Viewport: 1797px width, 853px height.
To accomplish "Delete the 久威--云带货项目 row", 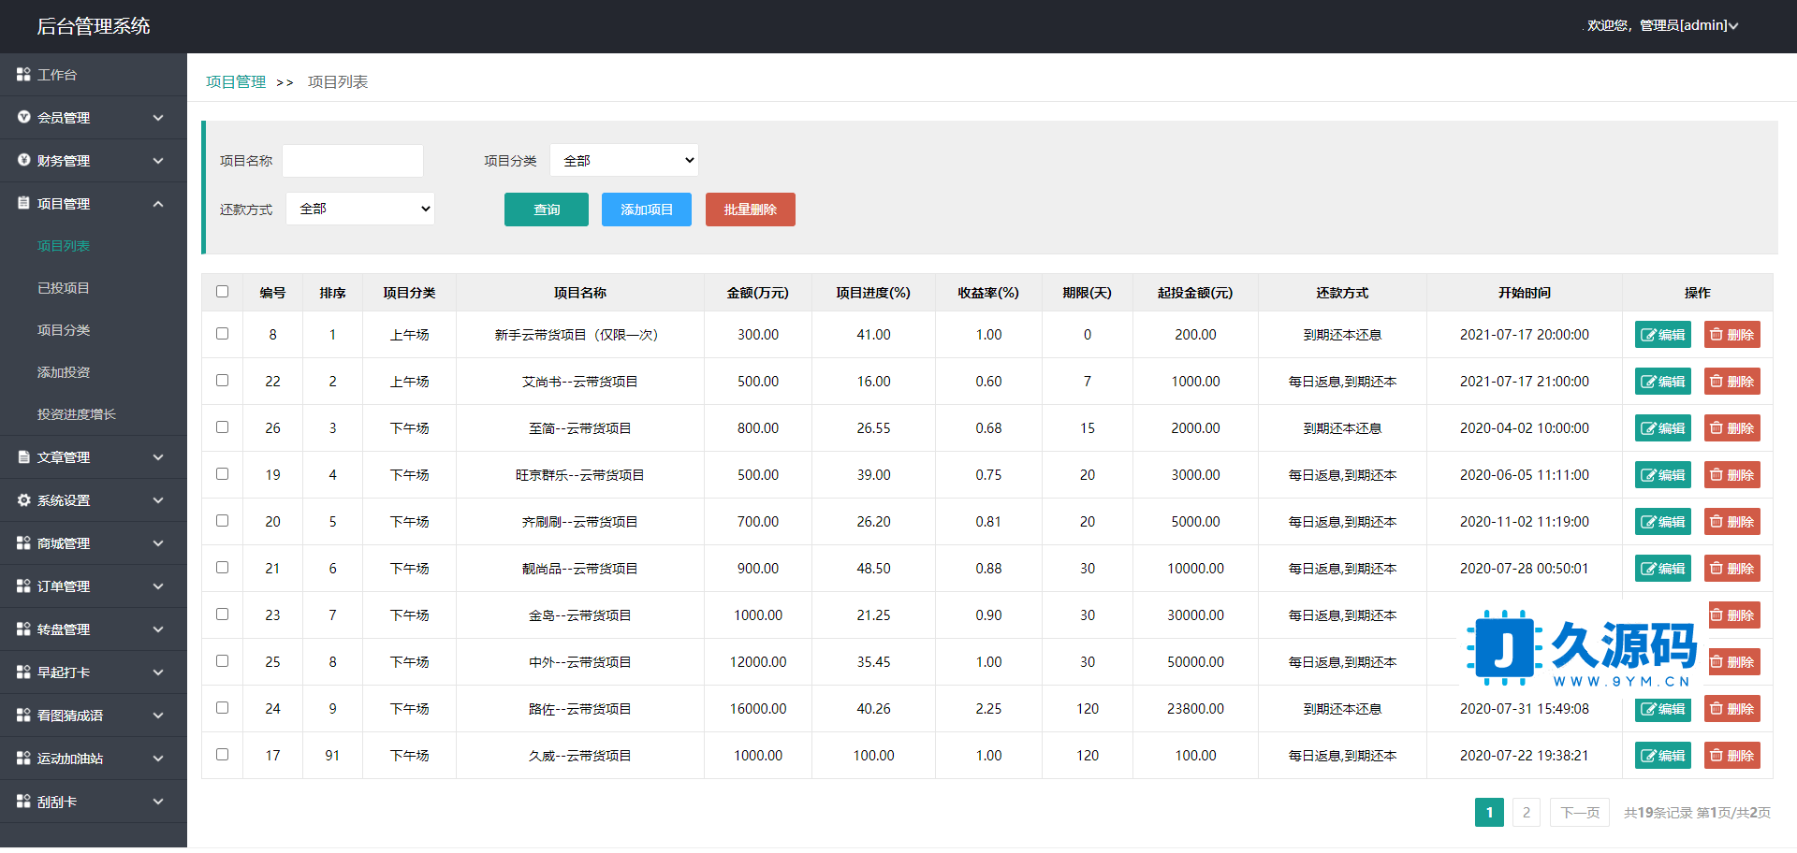I will click(1731, 756).
